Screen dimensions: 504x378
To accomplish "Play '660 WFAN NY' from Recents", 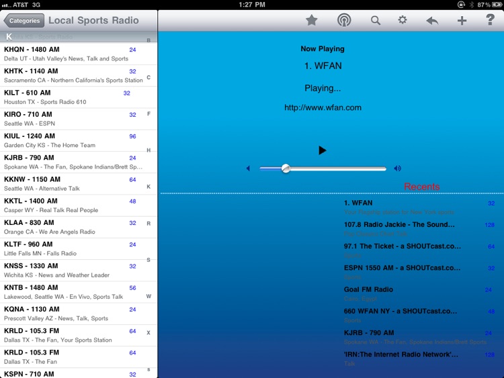I will pos(419,316).
